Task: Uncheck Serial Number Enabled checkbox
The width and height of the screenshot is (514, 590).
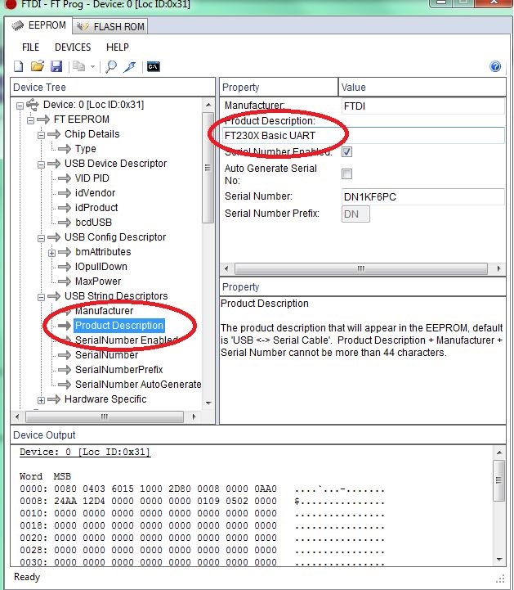Action: [346, 152]
